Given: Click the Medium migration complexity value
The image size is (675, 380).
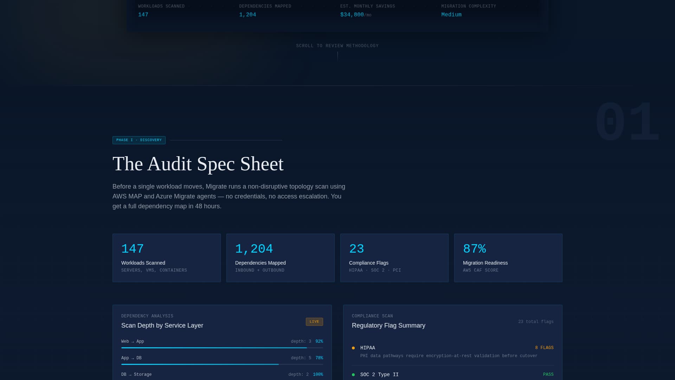Looking at the screenshot, I should (451, 14).
